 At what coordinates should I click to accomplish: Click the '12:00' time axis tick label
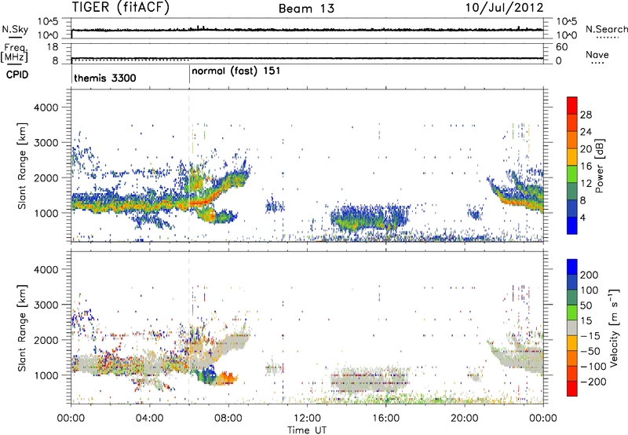coord(307,419)
